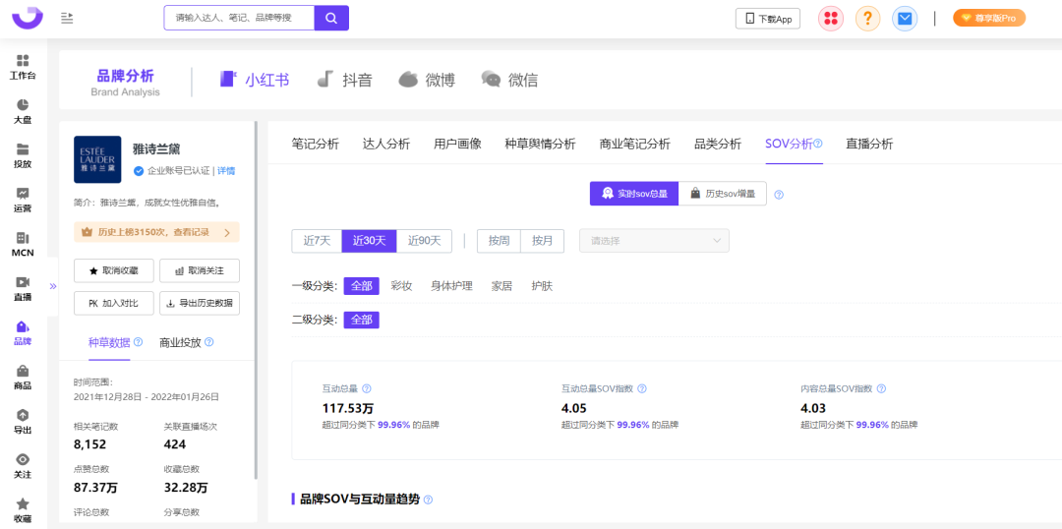The image size is (1062, 529).
Task: Select 身体护理 category filter
Action: point(451,286)
